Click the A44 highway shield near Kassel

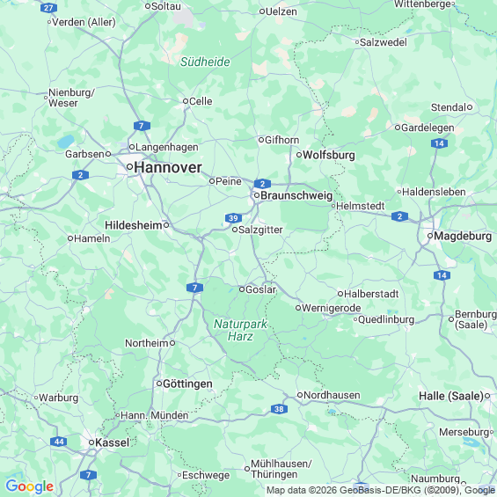59,442
